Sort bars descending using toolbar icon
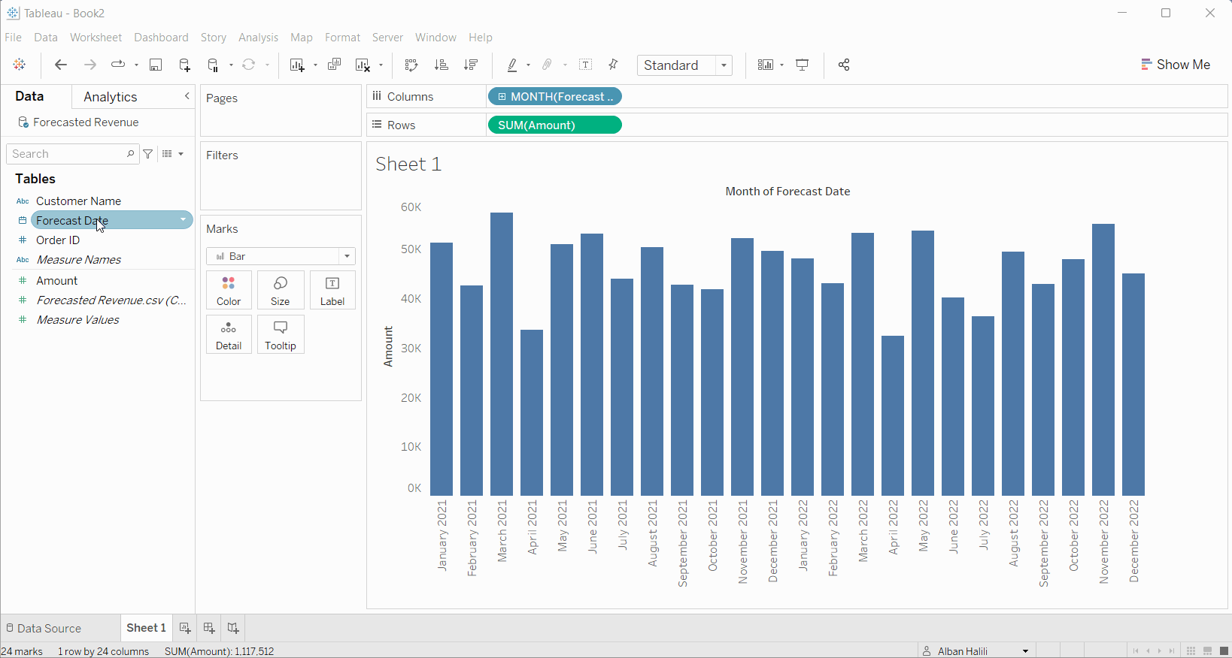This screenshot has height=658, width=1232. tap(472, 65)
